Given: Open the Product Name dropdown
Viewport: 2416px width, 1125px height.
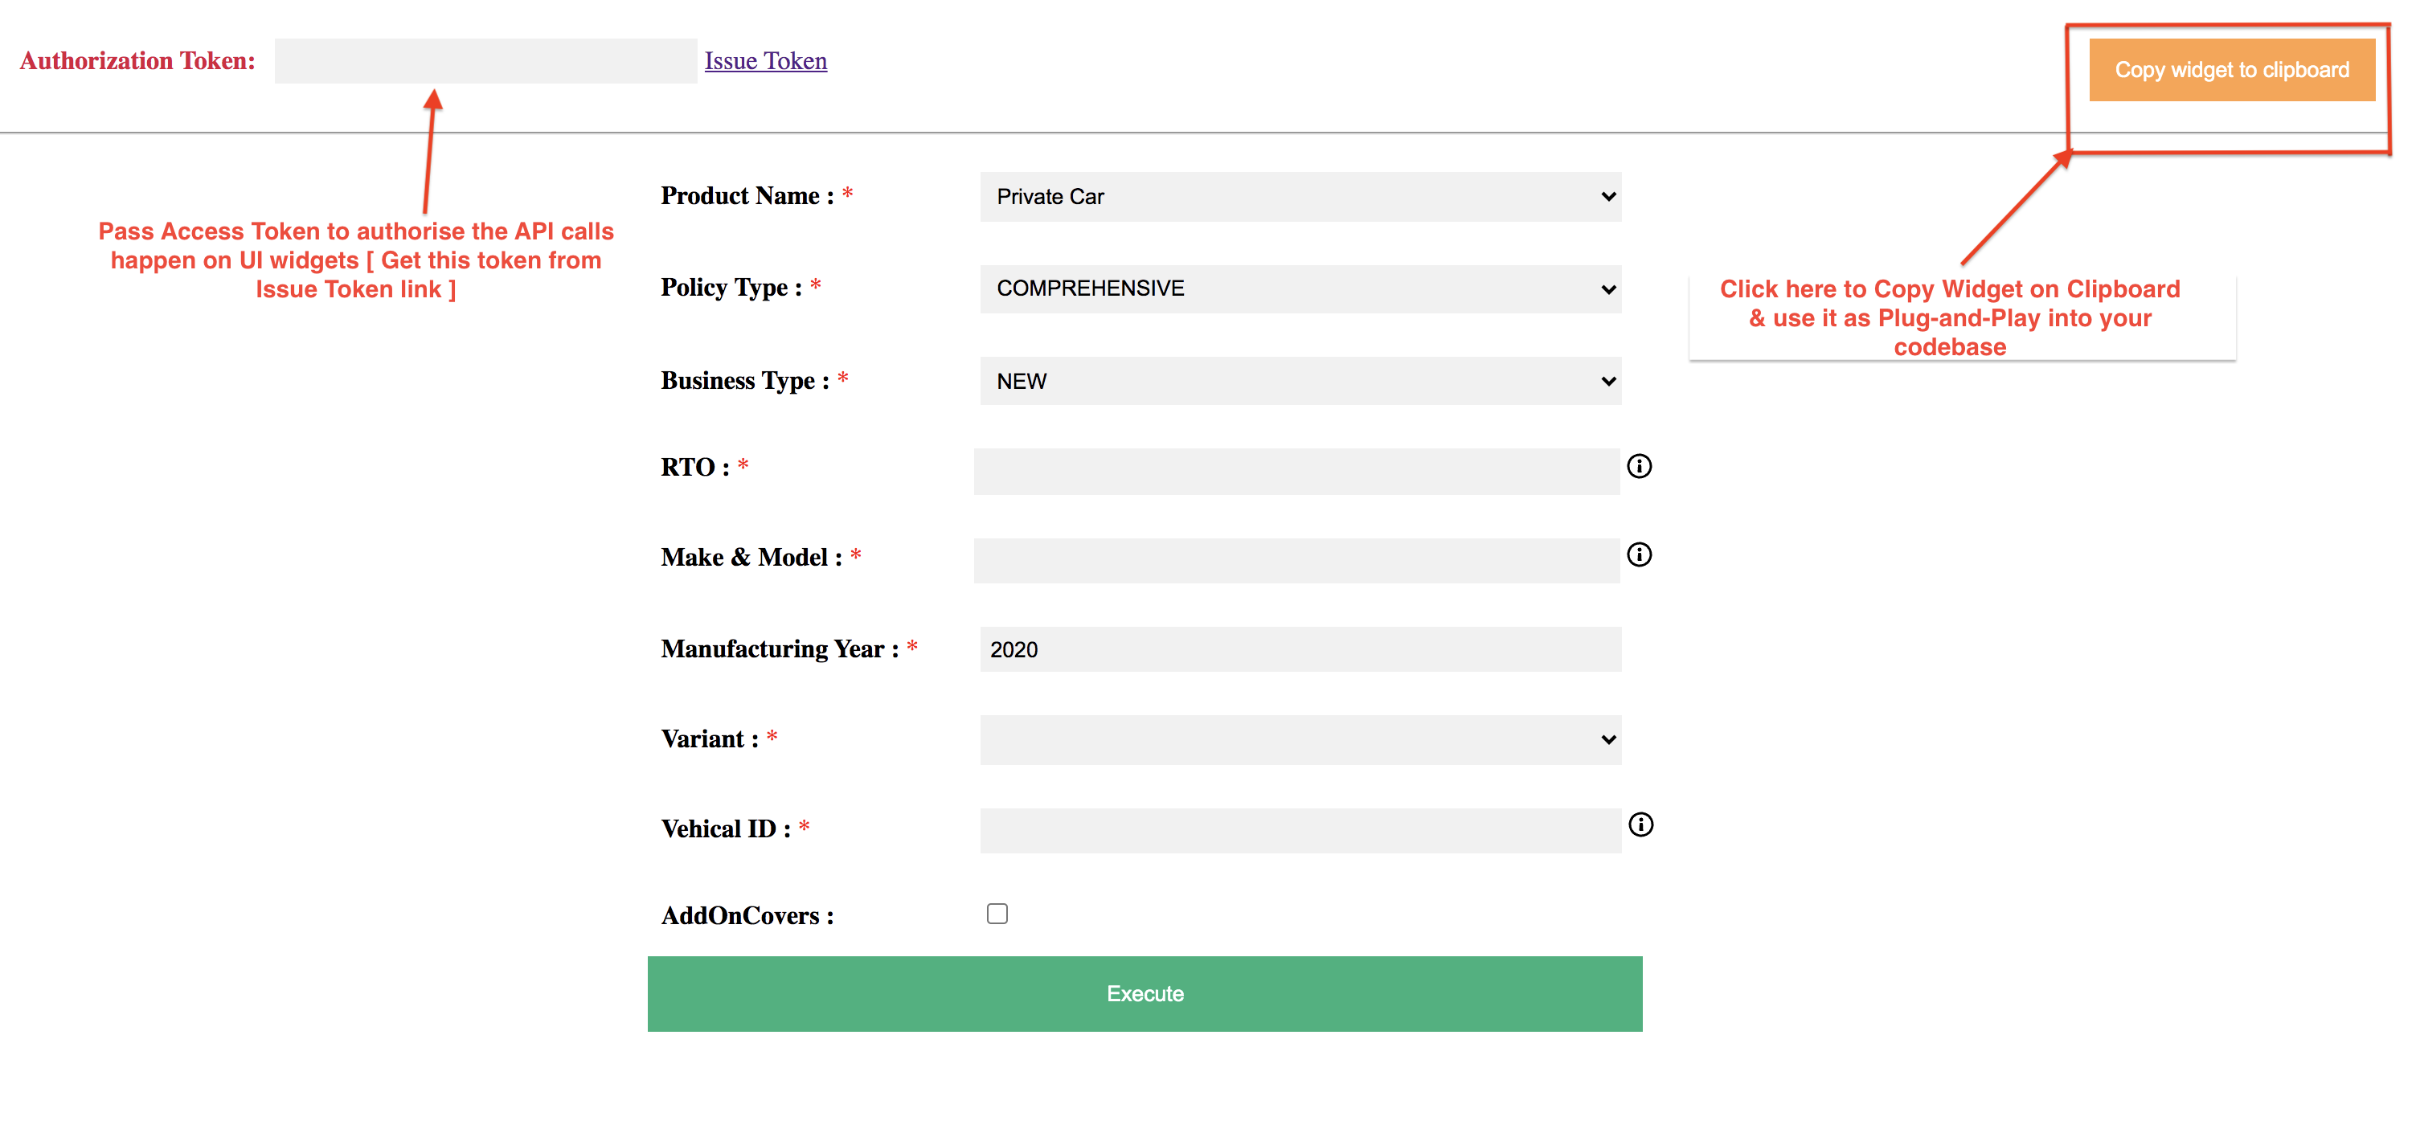Looking at the screenshot, I should pos(1300,197).
